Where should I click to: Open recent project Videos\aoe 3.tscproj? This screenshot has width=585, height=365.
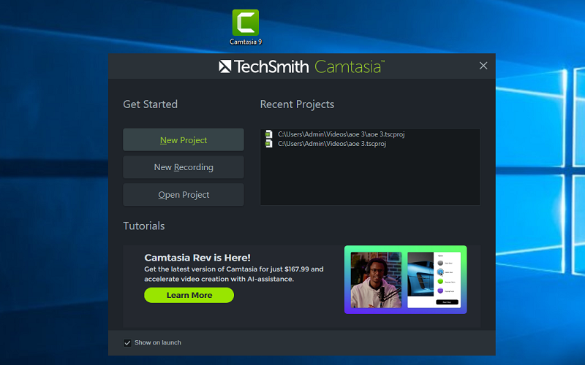[x=332, y=144]
